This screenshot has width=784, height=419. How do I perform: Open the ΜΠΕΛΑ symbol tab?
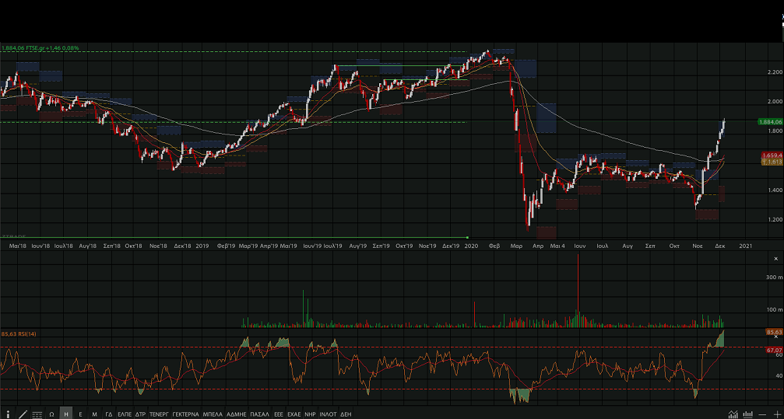(213, 414)
